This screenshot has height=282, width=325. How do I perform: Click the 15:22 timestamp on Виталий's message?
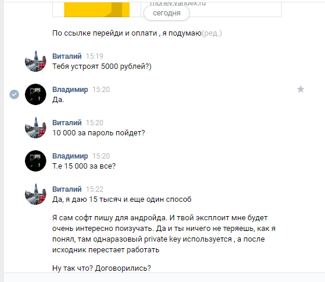point(94,189)
